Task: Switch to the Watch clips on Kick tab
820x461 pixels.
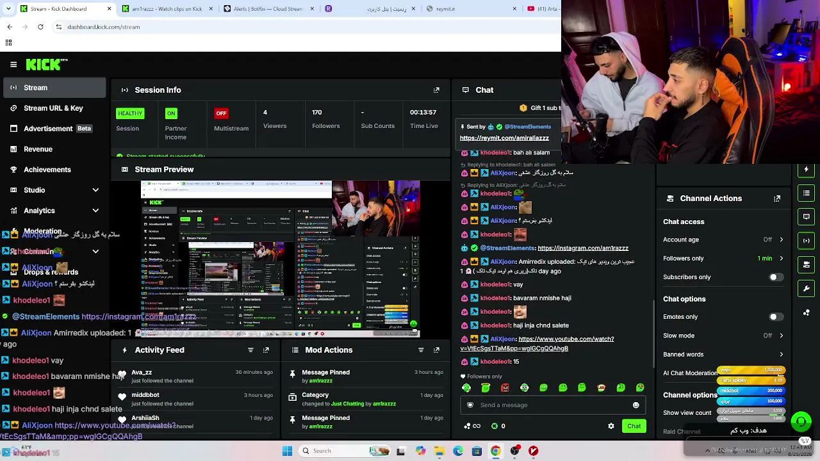Action: pyautogui.click(x=167, y=9)
